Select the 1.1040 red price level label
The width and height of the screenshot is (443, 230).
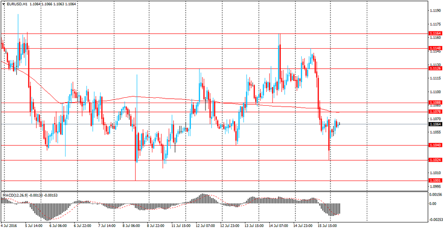point(435,145)
